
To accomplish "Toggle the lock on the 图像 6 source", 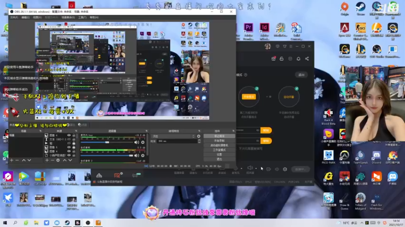I will click(74, 135).
